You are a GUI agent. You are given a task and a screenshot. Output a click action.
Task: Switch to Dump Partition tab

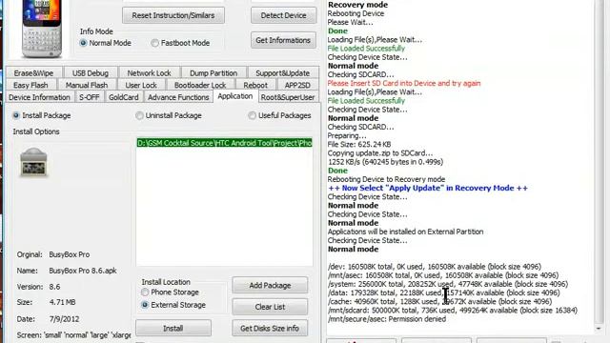click(x=213, y=73)
